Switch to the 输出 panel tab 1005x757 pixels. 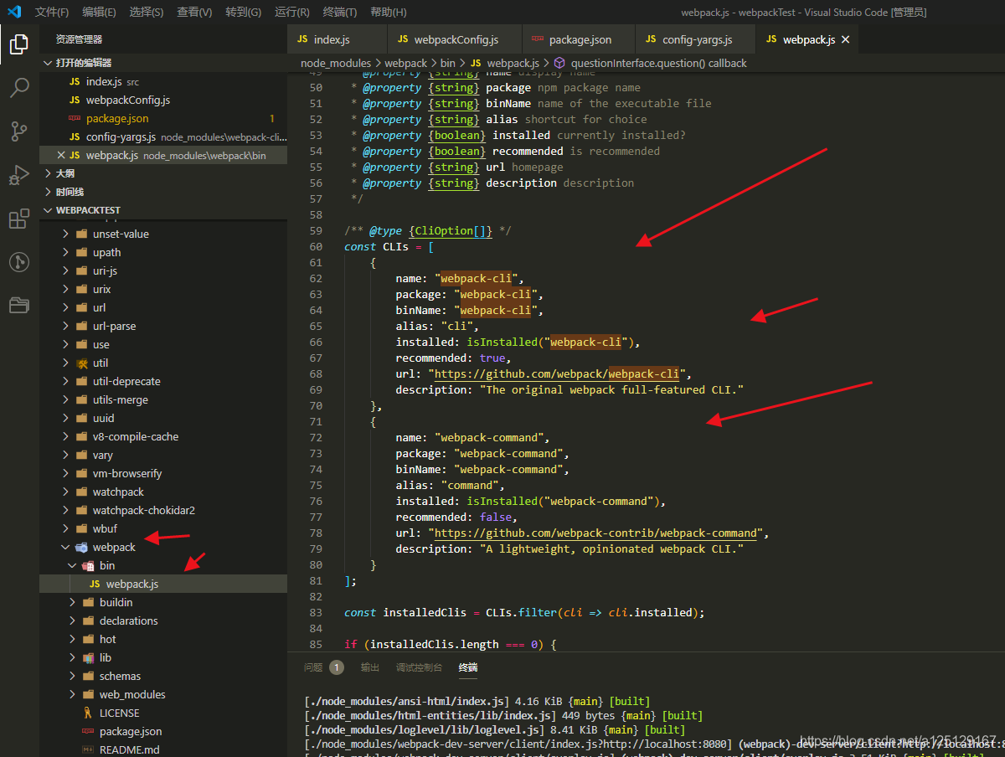[x=370, y=667]
